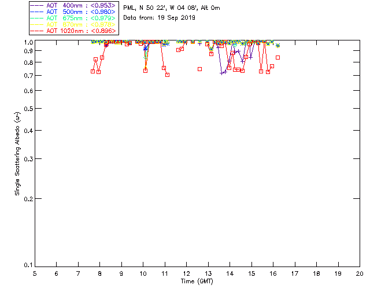This screenshot has height=296, width=370.
Task: Click the x-axis tick label 16
Action: point(273,273)
